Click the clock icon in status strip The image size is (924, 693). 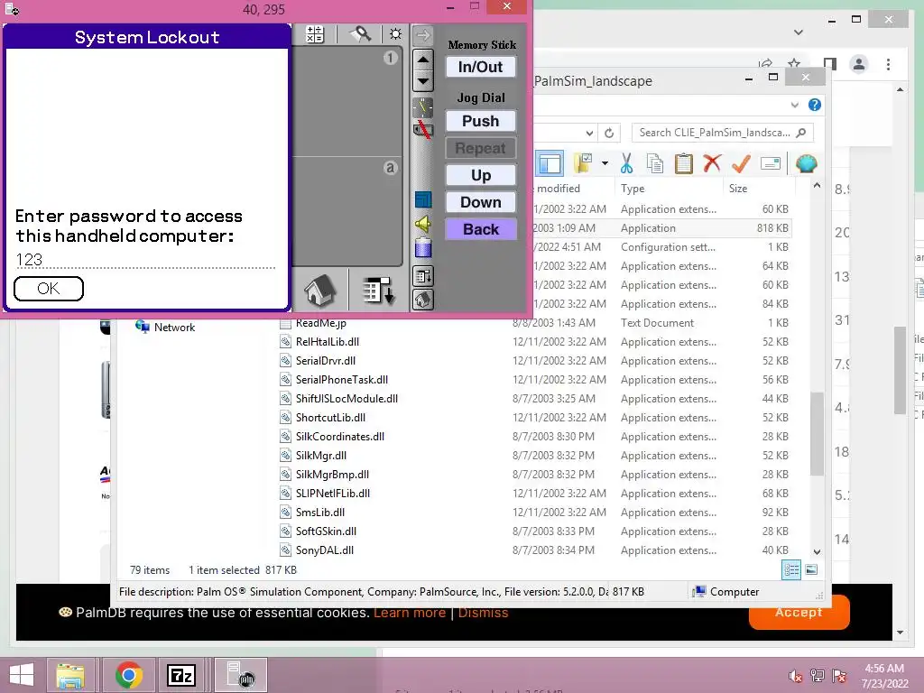[422, 106]
